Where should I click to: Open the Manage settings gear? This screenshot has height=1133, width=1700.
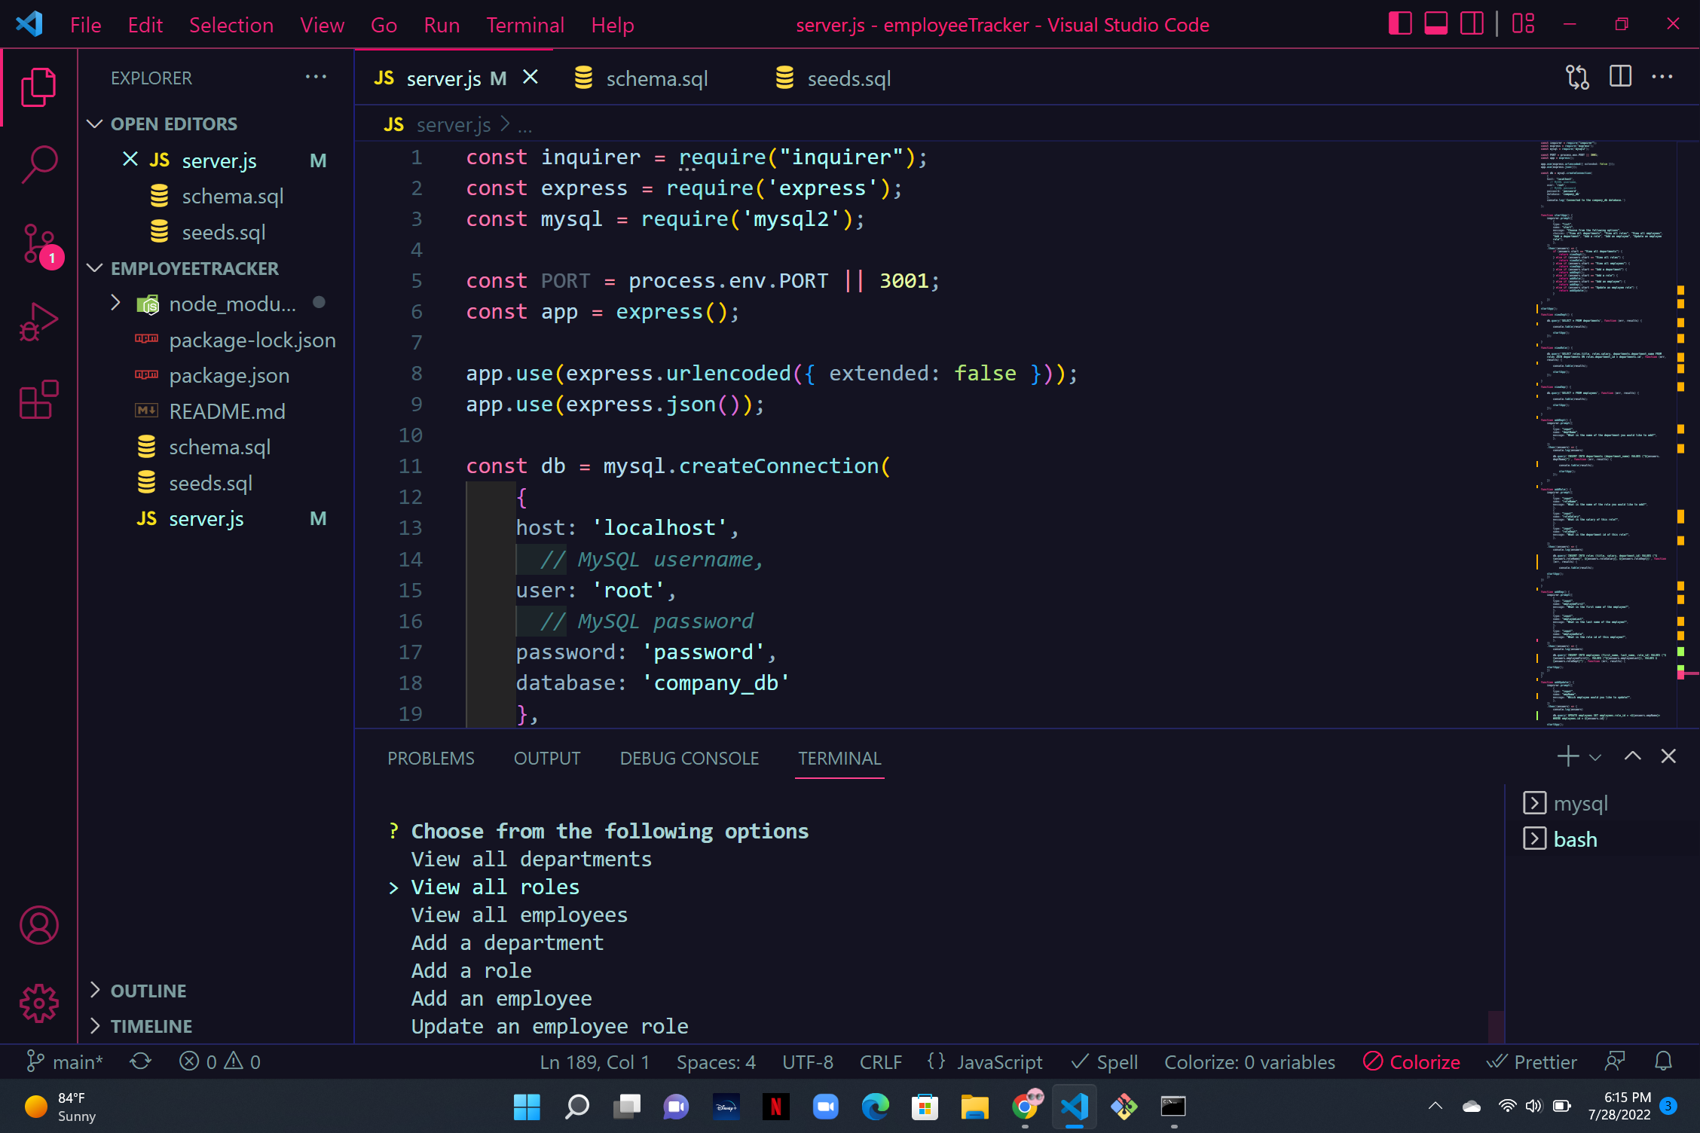(x=38, y=1003)
